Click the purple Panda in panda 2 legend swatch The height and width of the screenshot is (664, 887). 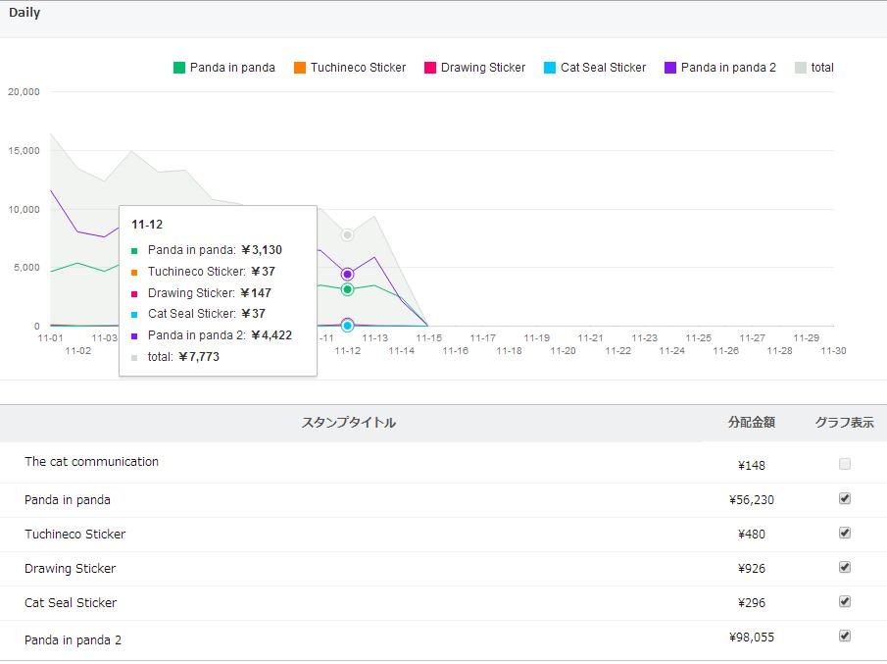(670, 68)
